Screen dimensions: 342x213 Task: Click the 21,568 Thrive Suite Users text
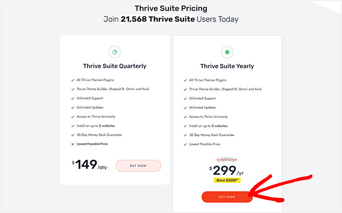(x=171, y=20)
